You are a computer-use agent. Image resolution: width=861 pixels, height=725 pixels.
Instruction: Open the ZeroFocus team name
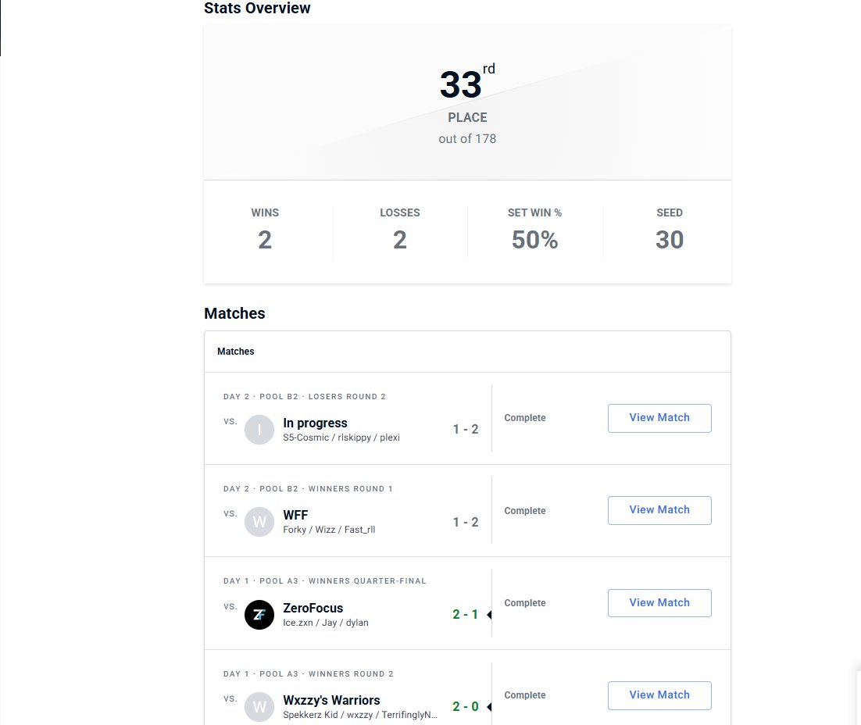coord(313,608)
